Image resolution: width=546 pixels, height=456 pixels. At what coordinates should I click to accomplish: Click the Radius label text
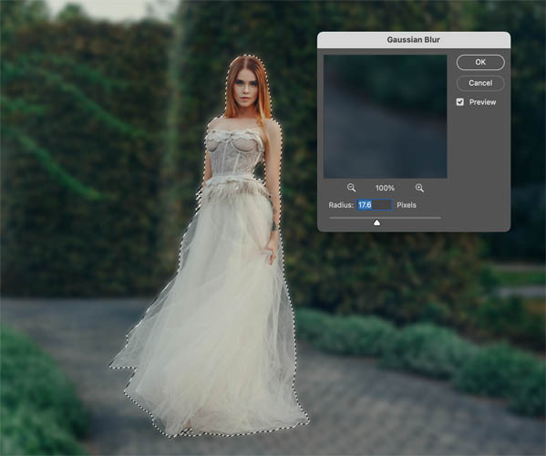coord(341,205)
